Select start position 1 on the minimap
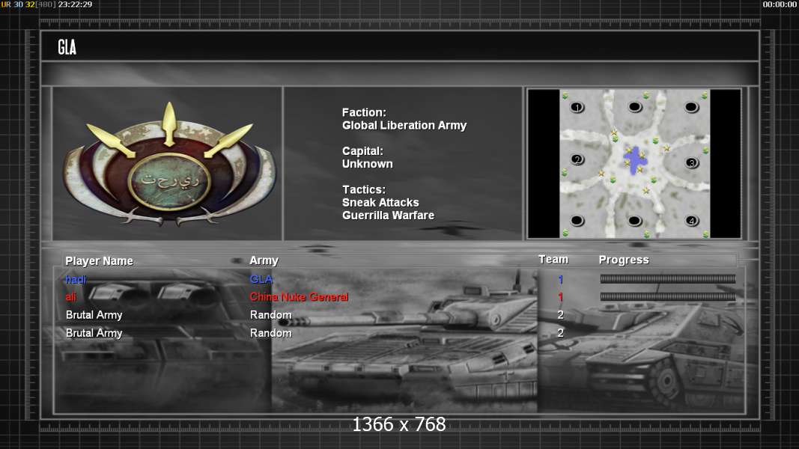 [x=577, y=108]
